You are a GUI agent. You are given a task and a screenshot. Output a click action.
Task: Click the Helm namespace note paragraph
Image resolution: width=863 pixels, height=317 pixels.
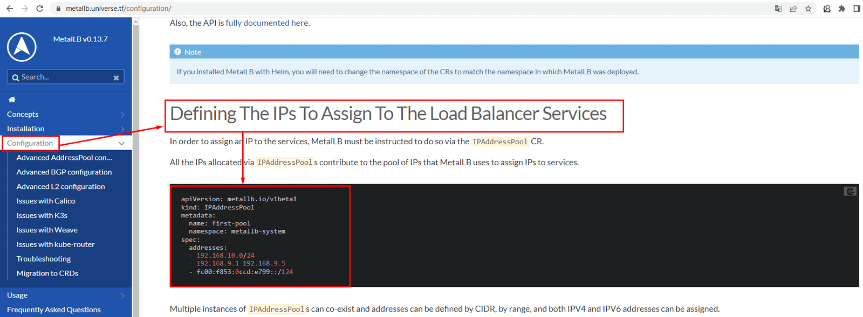click(x=408, y=72)
